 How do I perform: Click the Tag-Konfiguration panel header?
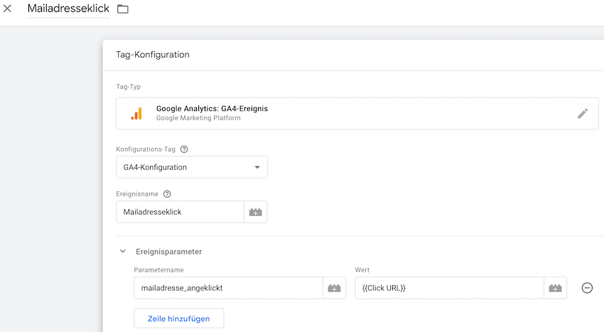(153, 55)
